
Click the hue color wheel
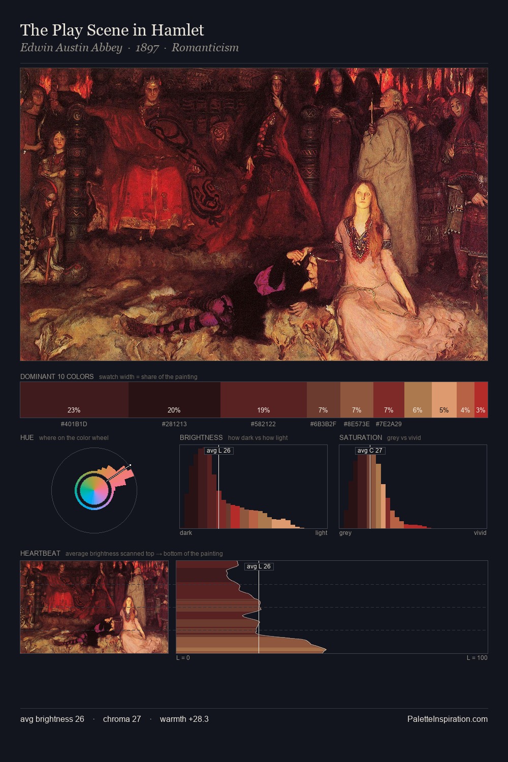point(94,490)
